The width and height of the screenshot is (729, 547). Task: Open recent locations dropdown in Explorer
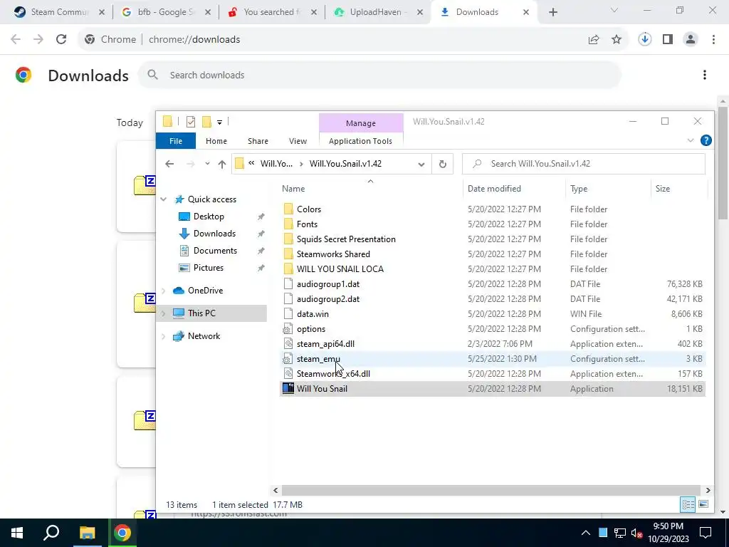tap(207, 164)
